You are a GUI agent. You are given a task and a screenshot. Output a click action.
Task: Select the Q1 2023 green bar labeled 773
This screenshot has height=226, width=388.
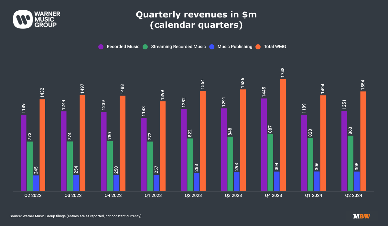click(150, 166)
